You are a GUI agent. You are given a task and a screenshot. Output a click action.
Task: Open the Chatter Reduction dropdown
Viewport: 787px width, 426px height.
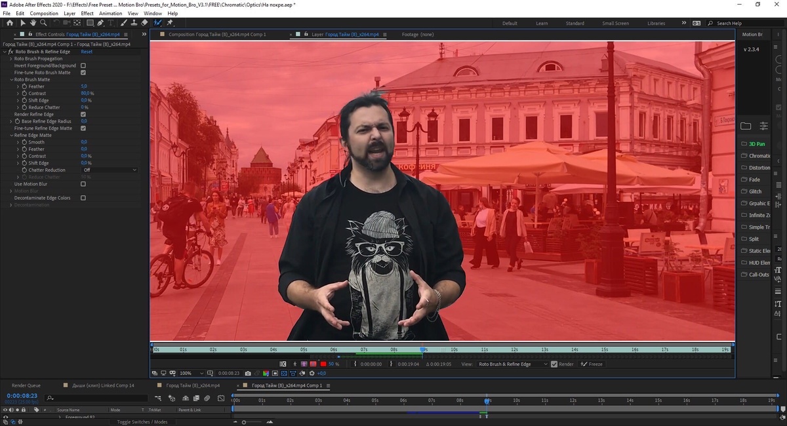pos(110,170)
